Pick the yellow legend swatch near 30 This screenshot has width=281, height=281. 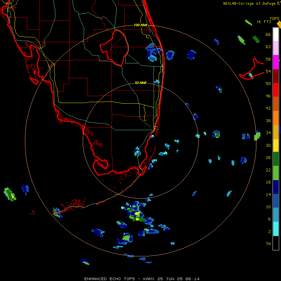point(276,145)
